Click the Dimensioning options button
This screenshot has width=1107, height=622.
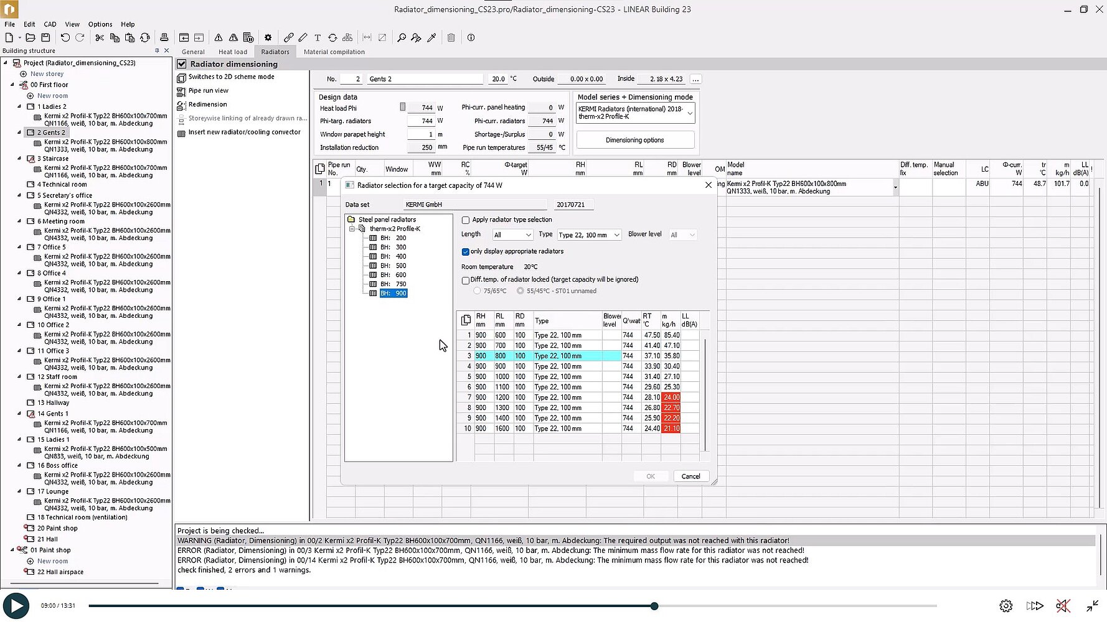tap(634, 140)
